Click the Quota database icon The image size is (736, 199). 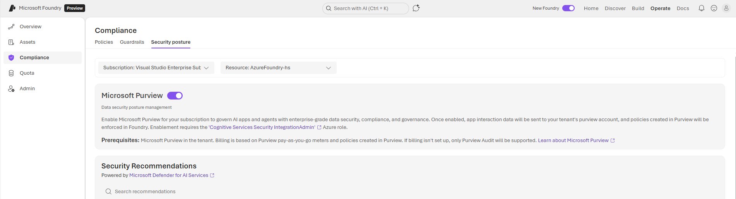(11, 73)
